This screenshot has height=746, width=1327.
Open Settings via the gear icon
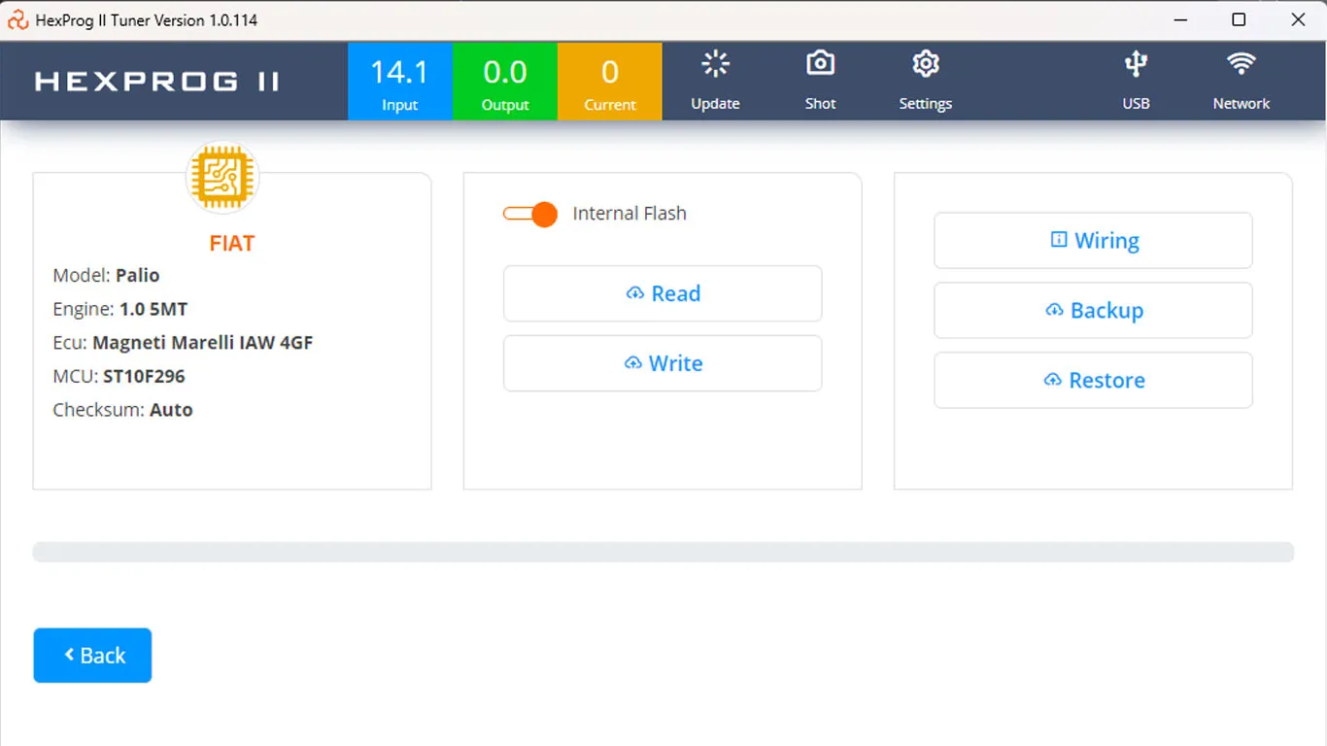(925, 65)
